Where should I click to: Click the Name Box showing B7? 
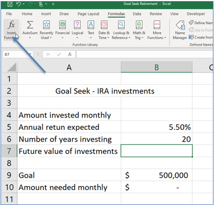(16, 54)
